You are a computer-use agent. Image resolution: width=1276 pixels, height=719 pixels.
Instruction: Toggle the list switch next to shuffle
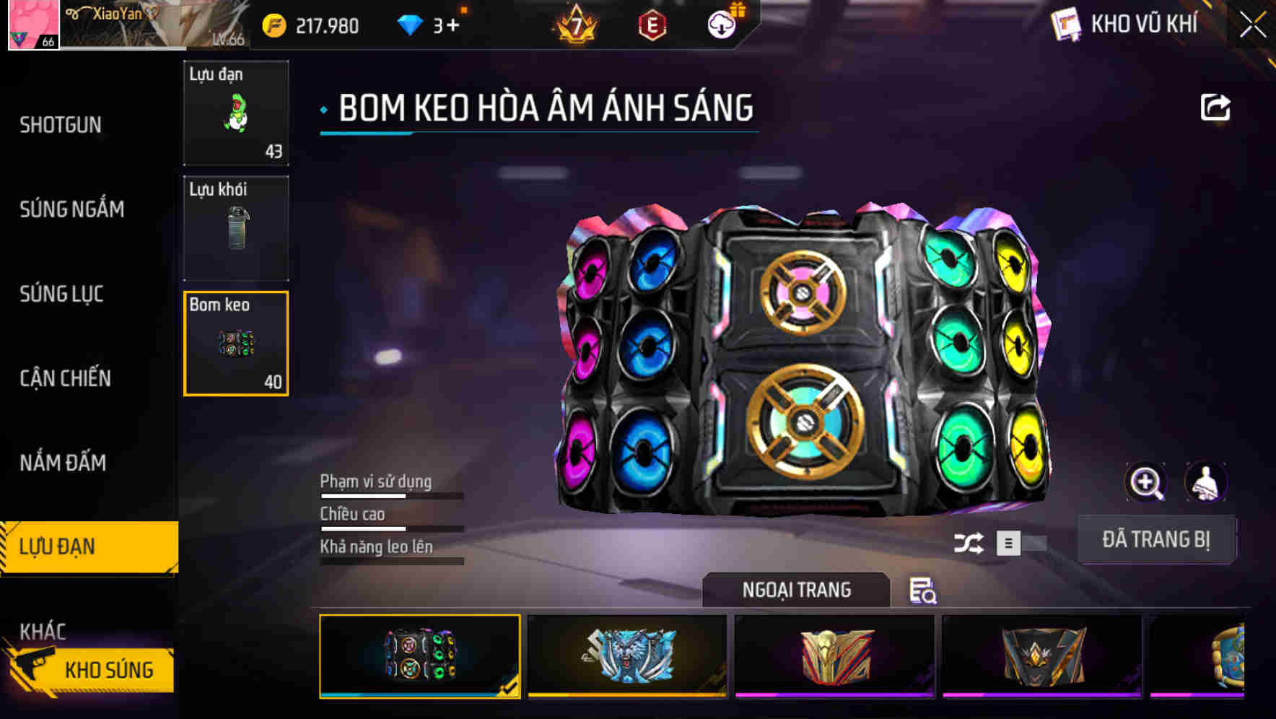[1021, 543]
